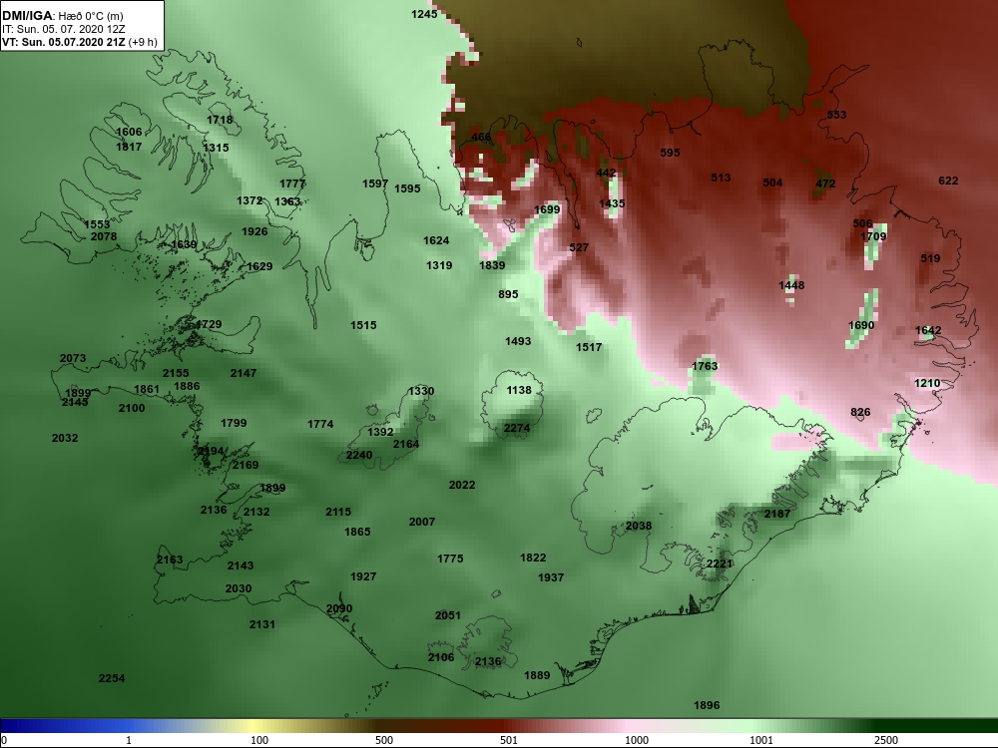Click the map value 1926
This screenshot has width=998, height=748.
(x=254, y=231)
